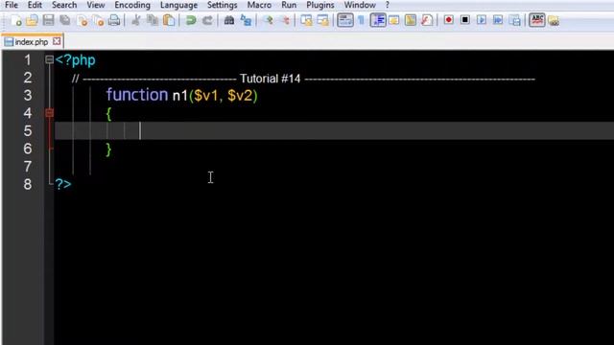Open the Settings menu
Screen dimensions: 614x345
tap(222, 5)
